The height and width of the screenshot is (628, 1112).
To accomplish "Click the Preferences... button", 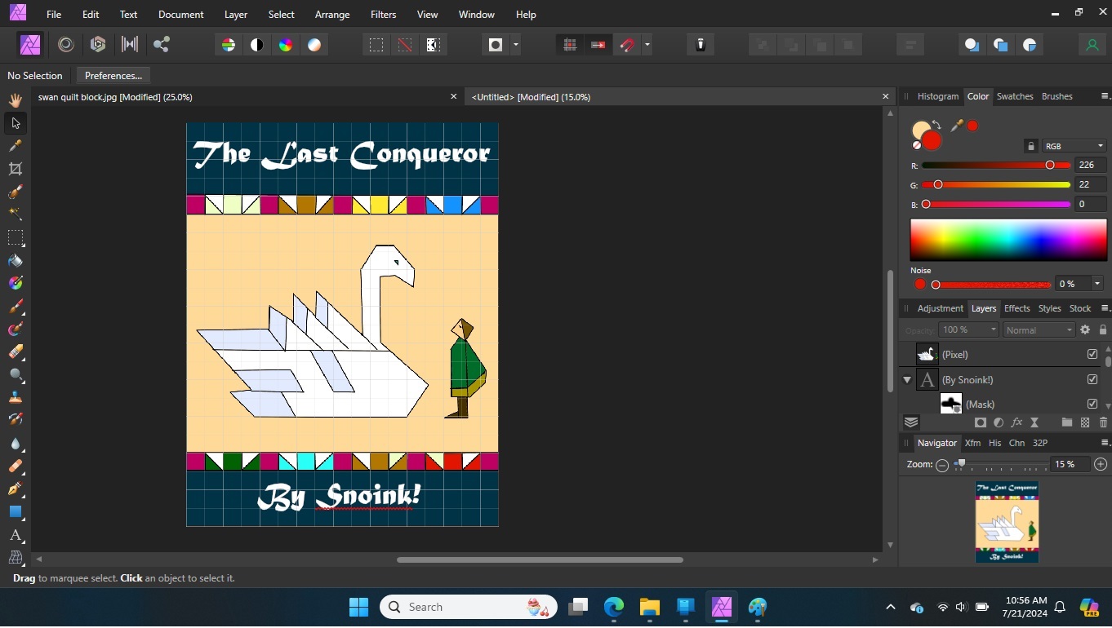I will click(113, 75).
